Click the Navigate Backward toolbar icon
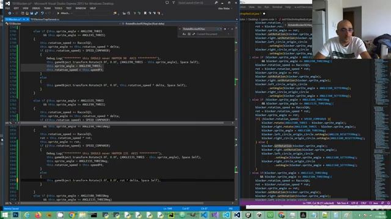The height and width of the screenshot is (219, 391). pyautogui.click(x=10, y=13)
